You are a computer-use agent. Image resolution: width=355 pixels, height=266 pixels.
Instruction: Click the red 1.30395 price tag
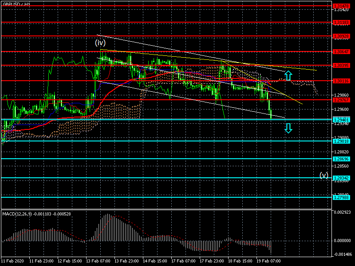341,66
